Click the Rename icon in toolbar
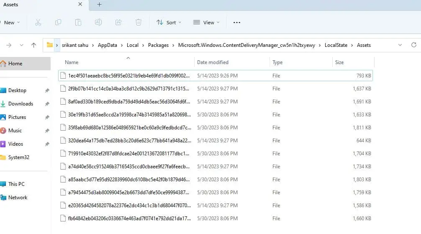The image size is (421, 234). click(98, 23)
